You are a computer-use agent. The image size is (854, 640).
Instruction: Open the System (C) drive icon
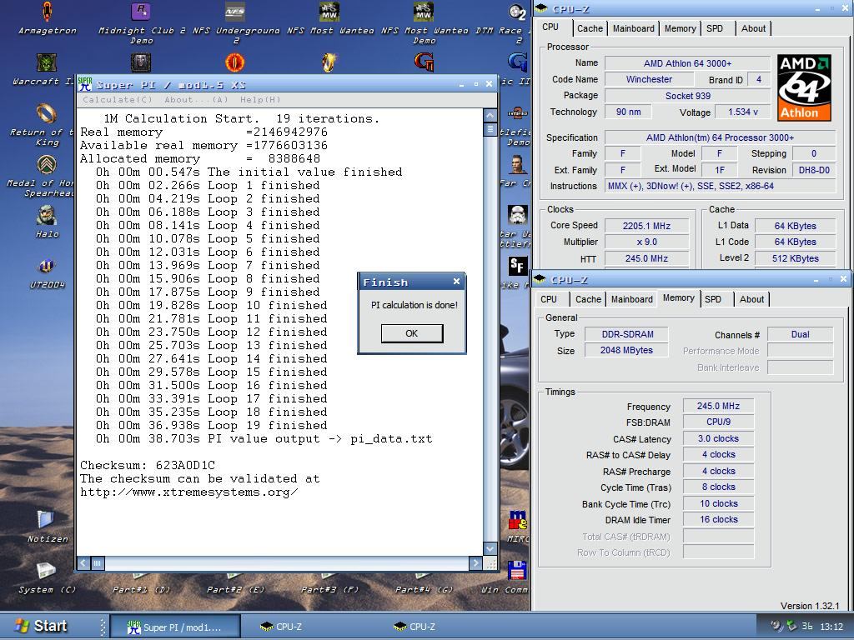(47, 570)
